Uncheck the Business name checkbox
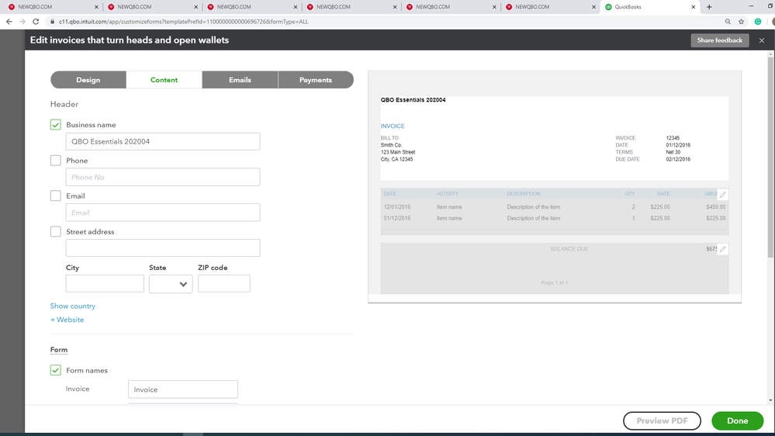The image size is (775, 436). click(55, 125)
